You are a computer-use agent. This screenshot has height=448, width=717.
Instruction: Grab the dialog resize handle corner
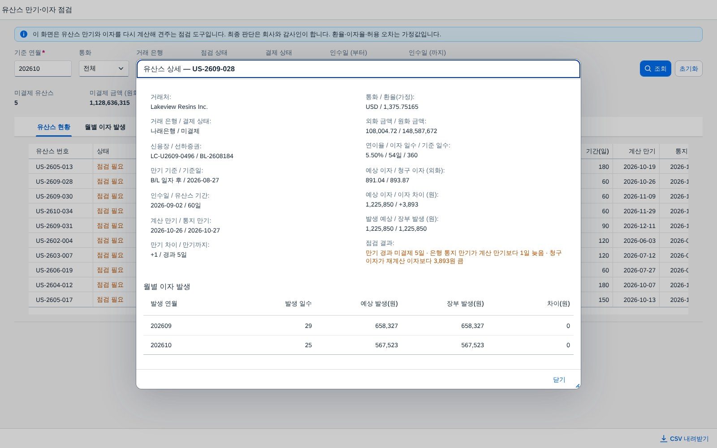pos(578,386)
